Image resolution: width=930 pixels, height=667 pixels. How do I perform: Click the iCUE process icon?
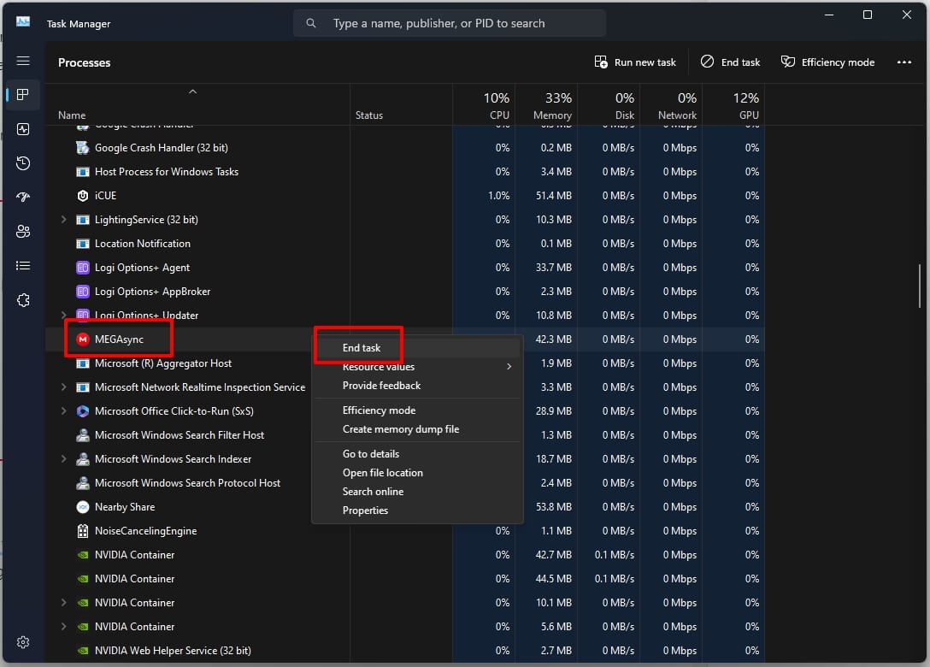[83, 196]
